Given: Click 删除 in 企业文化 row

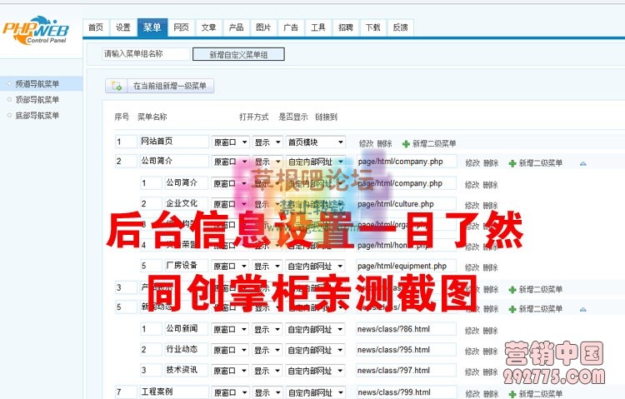Looking at the screenshot, I should pyautogui.click(x=490, y=206).
